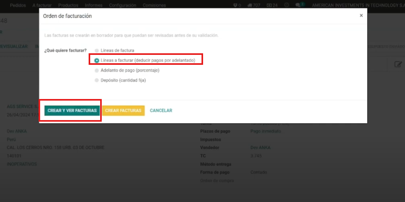
Task: Expand the Informes menu
Action: (93, 5)
